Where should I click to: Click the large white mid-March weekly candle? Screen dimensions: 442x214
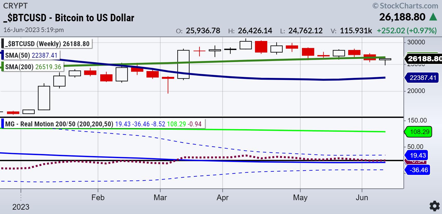pos(183,64)
